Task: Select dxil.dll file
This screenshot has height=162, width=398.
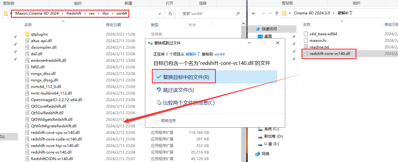Action: point(37,54)
